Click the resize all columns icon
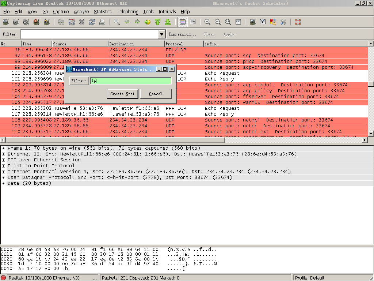The width and height of the screenshot is (374, 281). 238,22
